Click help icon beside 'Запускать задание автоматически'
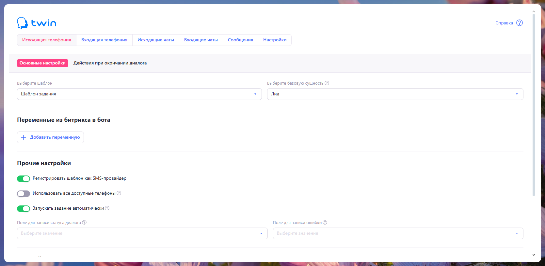The image size is (545, 266). 107,208
